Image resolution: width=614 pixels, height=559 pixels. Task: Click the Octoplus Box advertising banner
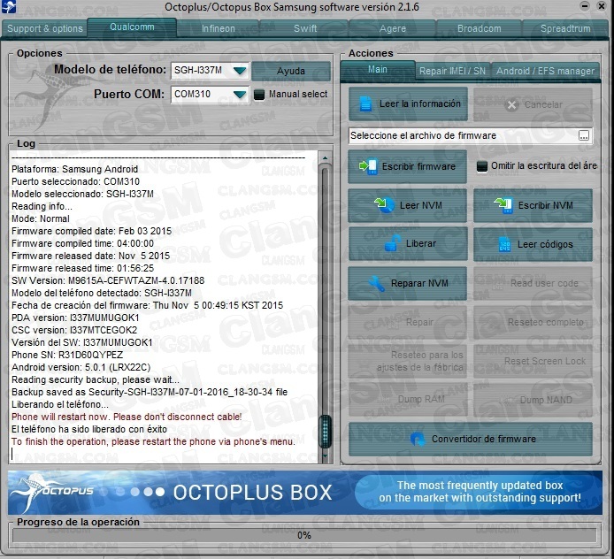click(305, 493)
